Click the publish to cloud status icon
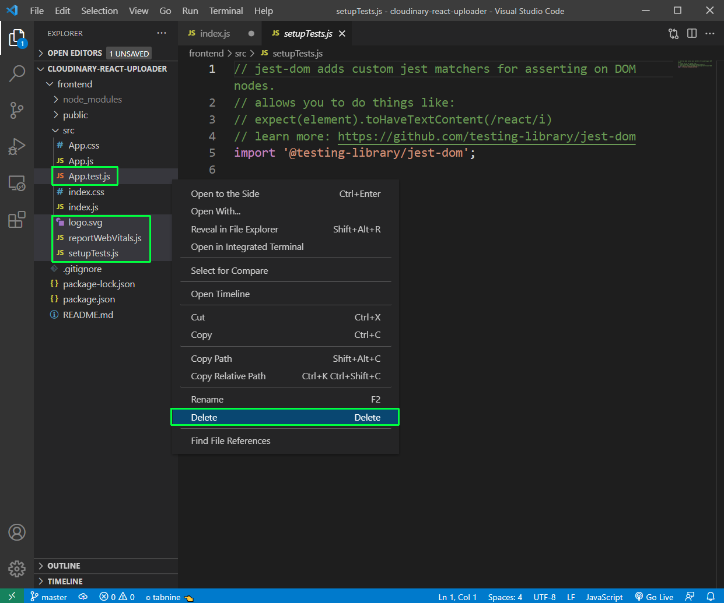724x603 pixels. point(83,597)
